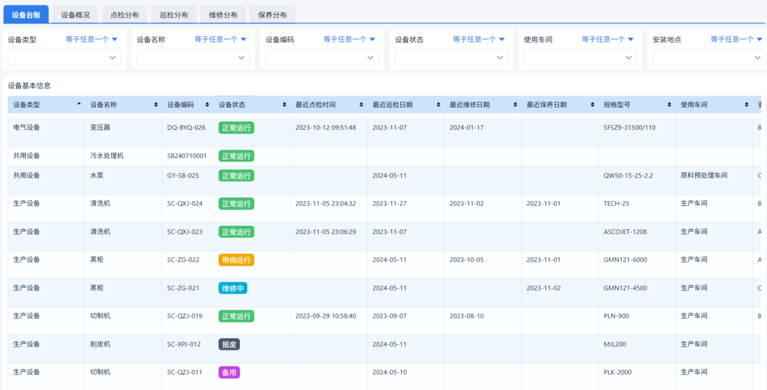Switch to the 设备概况 tab
The height and width of the screenshot is (390, 767).
coord(75,14)
